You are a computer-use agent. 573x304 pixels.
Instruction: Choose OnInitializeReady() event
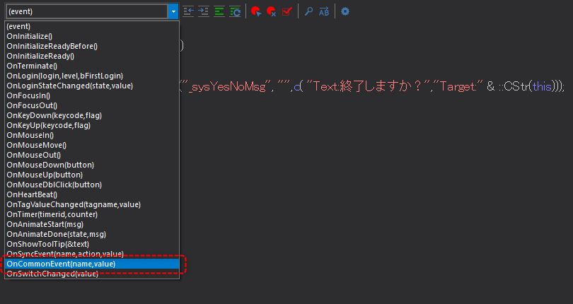click(x=92, y=56)
